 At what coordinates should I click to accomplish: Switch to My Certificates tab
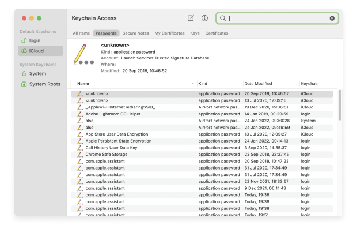tap(169, 33)
